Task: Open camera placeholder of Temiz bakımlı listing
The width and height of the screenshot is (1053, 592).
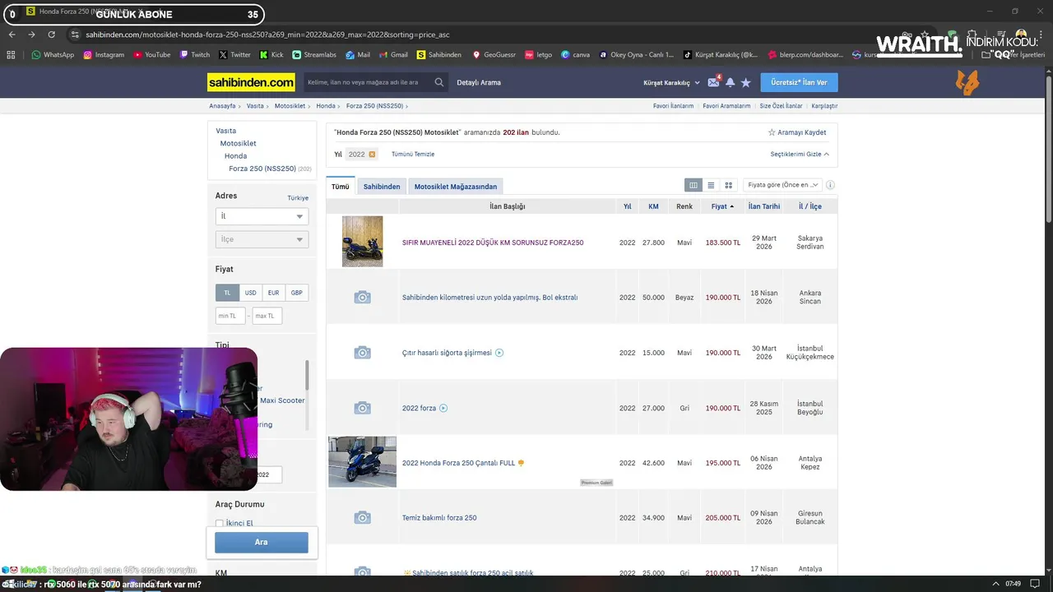Action: coord(362,517)
